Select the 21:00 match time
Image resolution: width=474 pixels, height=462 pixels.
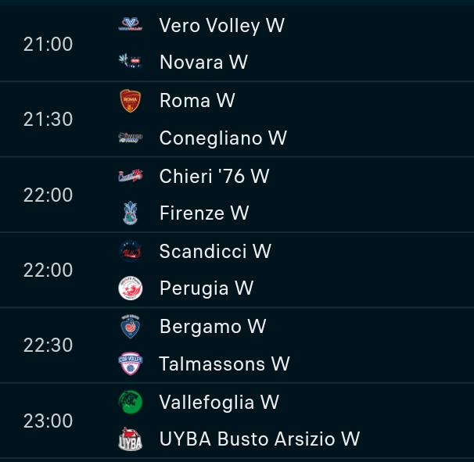48,44
